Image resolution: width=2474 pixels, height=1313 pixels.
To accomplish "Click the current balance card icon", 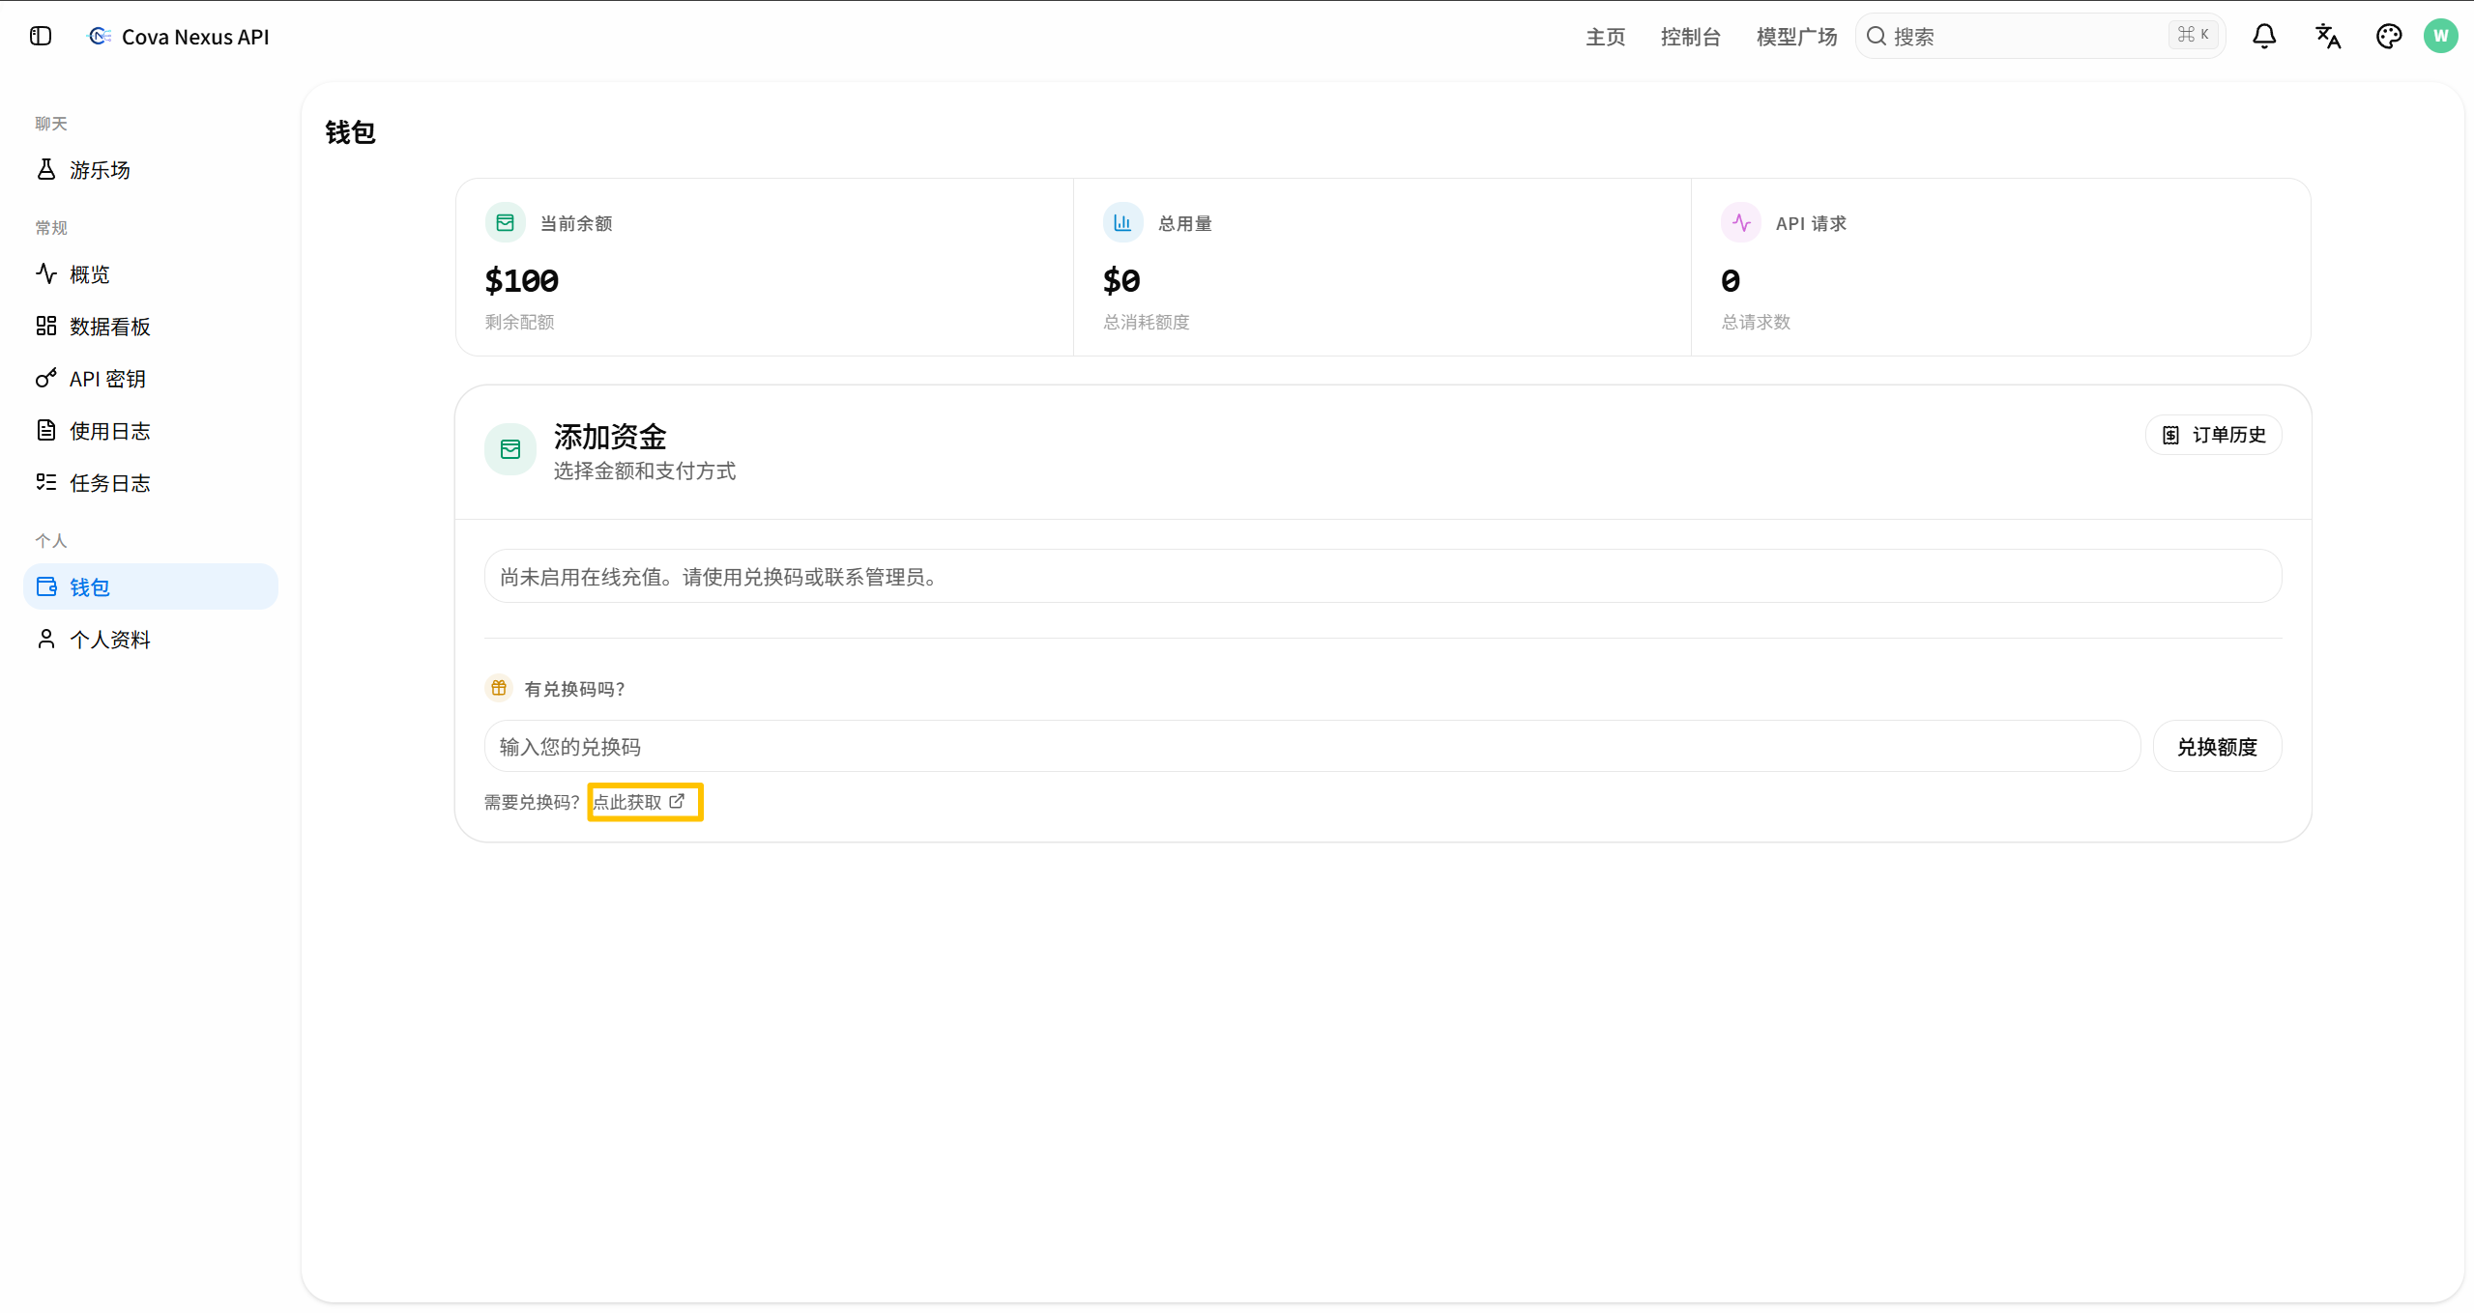I will click(x=505, y=223).
